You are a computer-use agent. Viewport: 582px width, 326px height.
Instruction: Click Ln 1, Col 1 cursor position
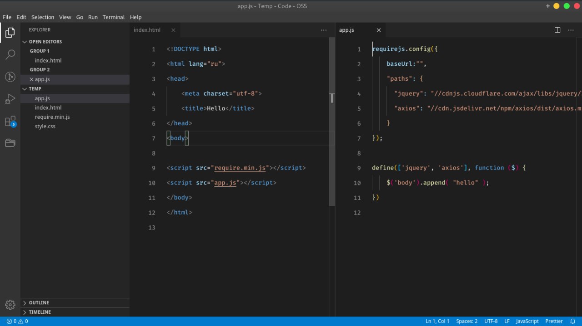(x=437, y=321)
